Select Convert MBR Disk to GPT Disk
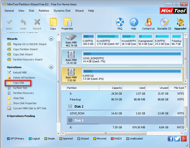 point(27,108)
